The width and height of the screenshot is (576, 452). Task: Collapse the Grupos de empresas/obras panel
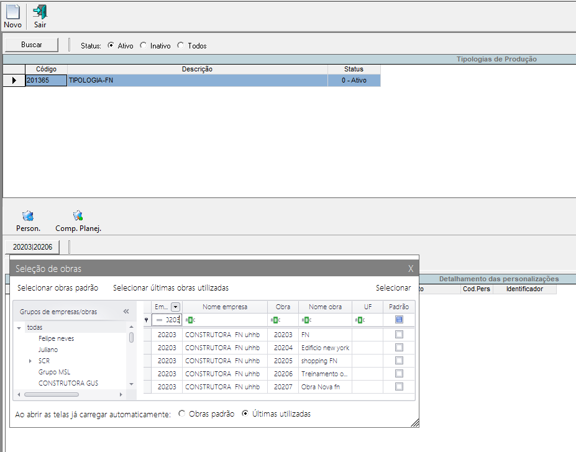(126, 312)
